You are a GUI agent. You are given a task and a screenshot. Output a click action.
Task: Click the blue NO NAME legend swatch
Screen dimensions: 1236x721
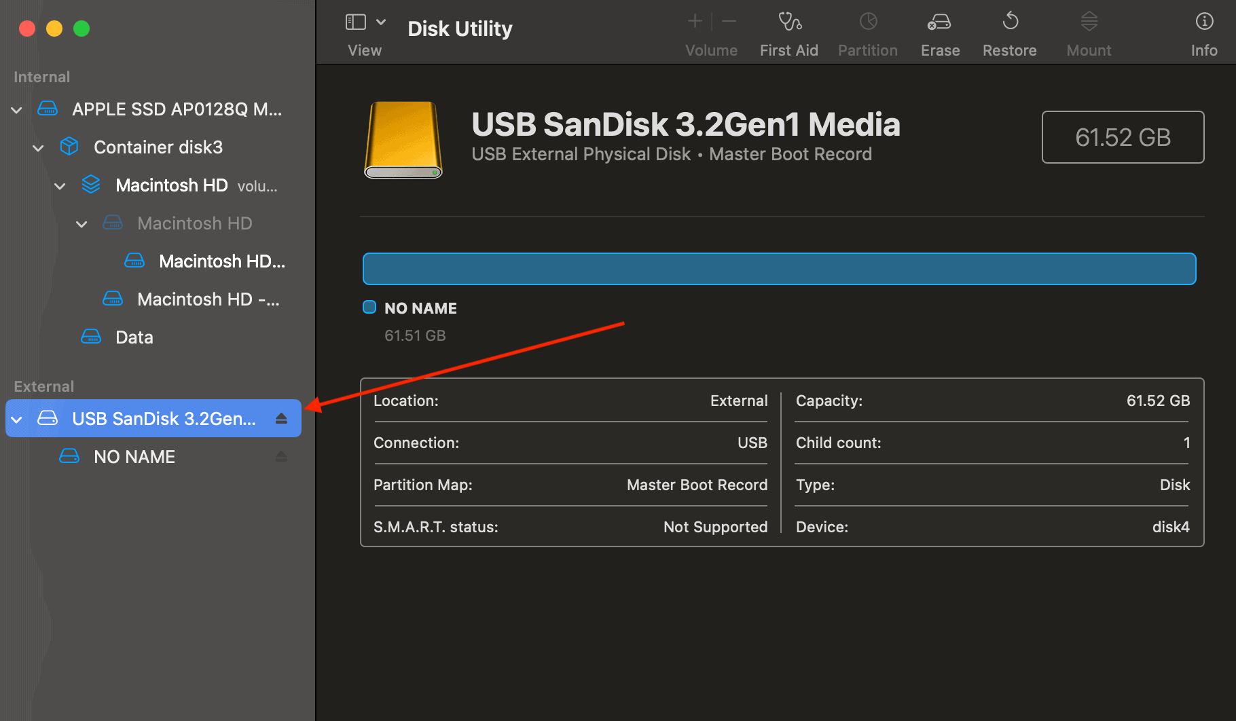coord(369,308)
